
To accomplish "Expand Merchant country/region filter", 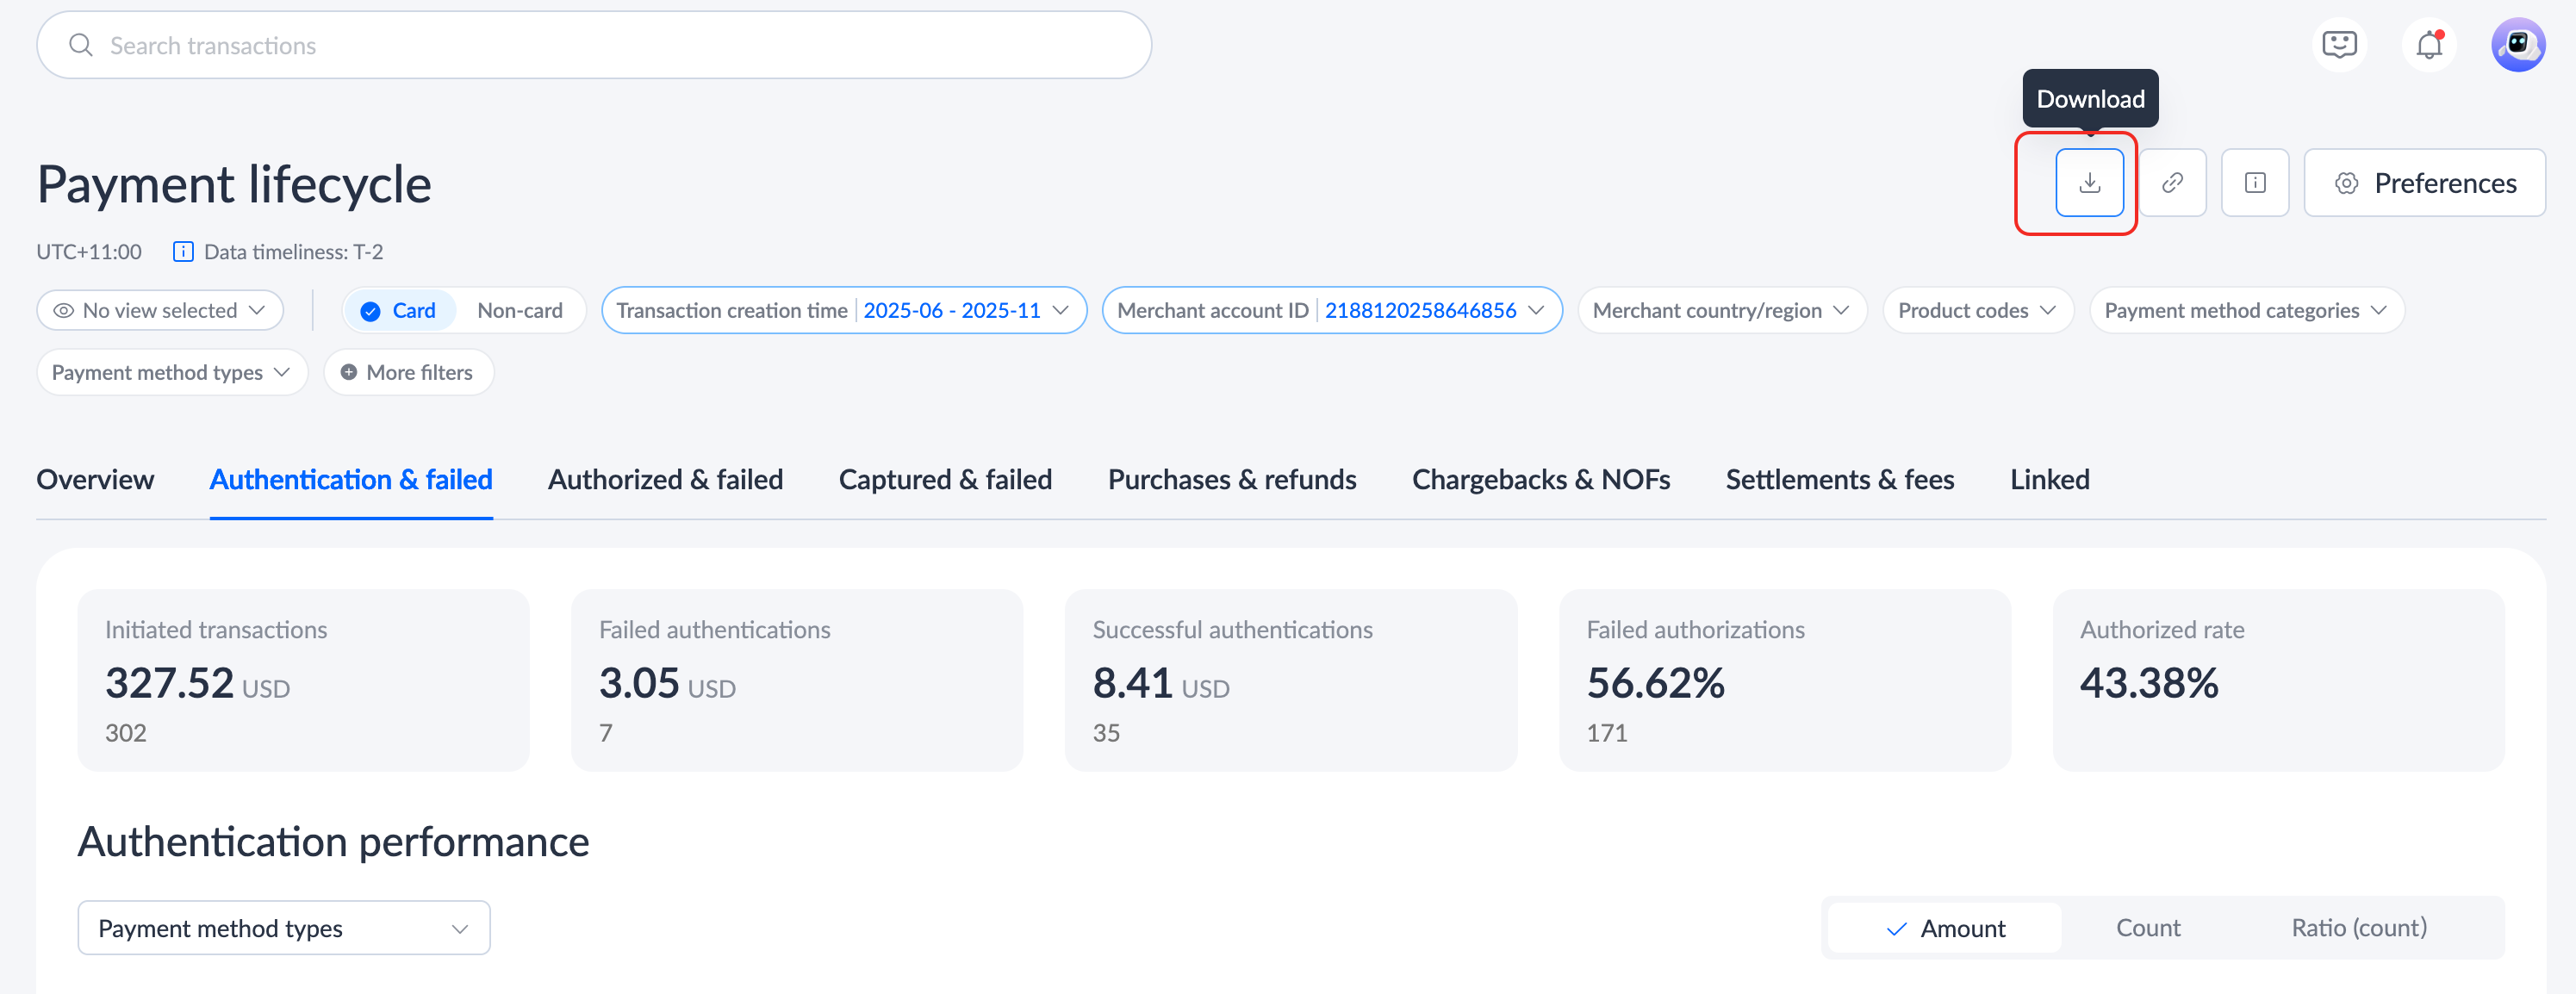I will 1720,311.
